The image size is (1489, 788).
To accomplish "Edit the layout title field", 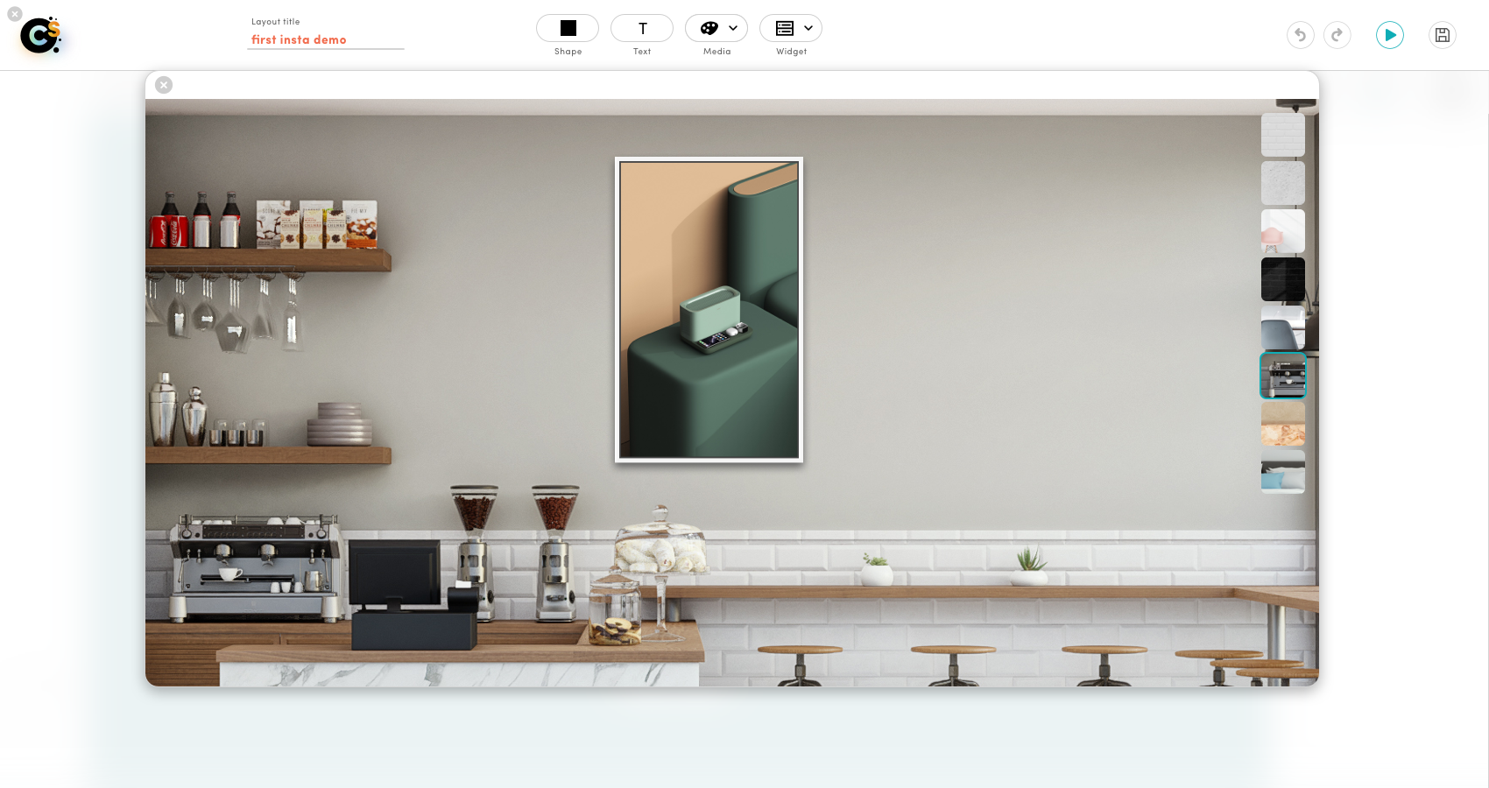I will click(x=326, y=40).
